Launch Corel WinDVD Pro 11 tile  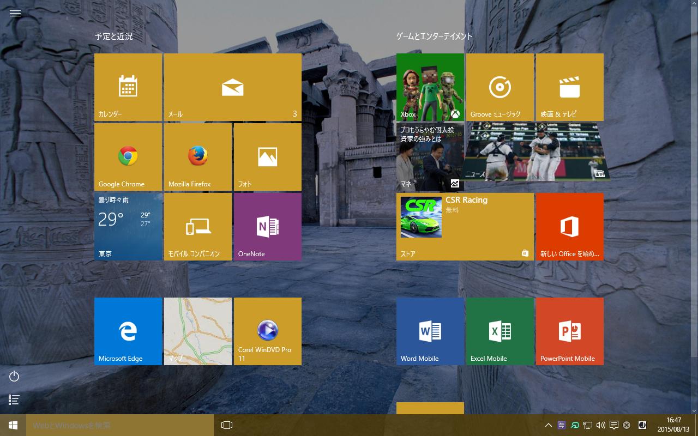tap(268, 331)
